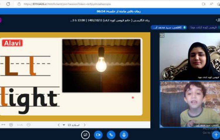This screenshot has width=220, height=140.
Task: Click the browser address bar URL
Action: [67, 4]
